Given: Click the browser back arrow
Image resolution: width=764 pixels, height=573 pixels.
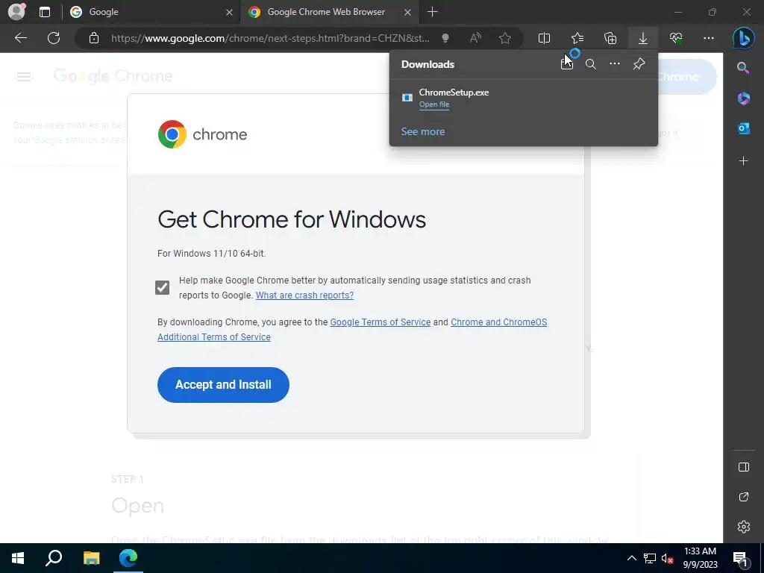Looking at the screenshot, I should coord(20,38).
